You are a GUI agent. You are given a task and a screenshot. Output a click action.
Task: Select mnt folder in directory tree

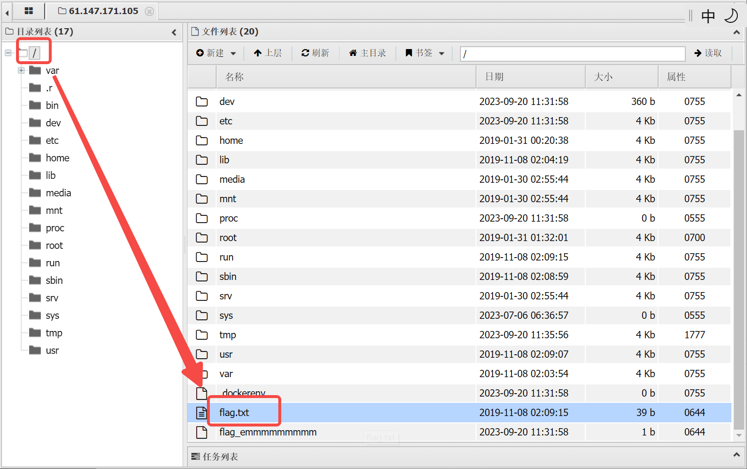click(x=54, y=210)
